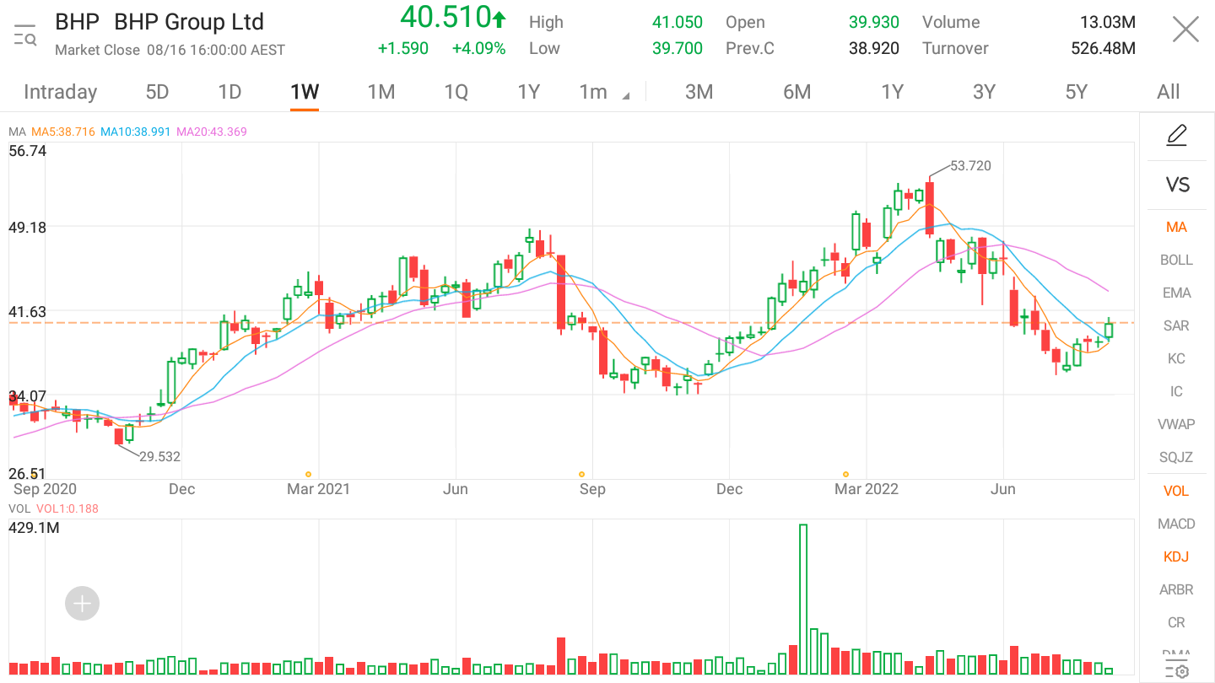Screen dimensions: 1215x683
Task: Show All time chart range
Action: pos(1169,92)
